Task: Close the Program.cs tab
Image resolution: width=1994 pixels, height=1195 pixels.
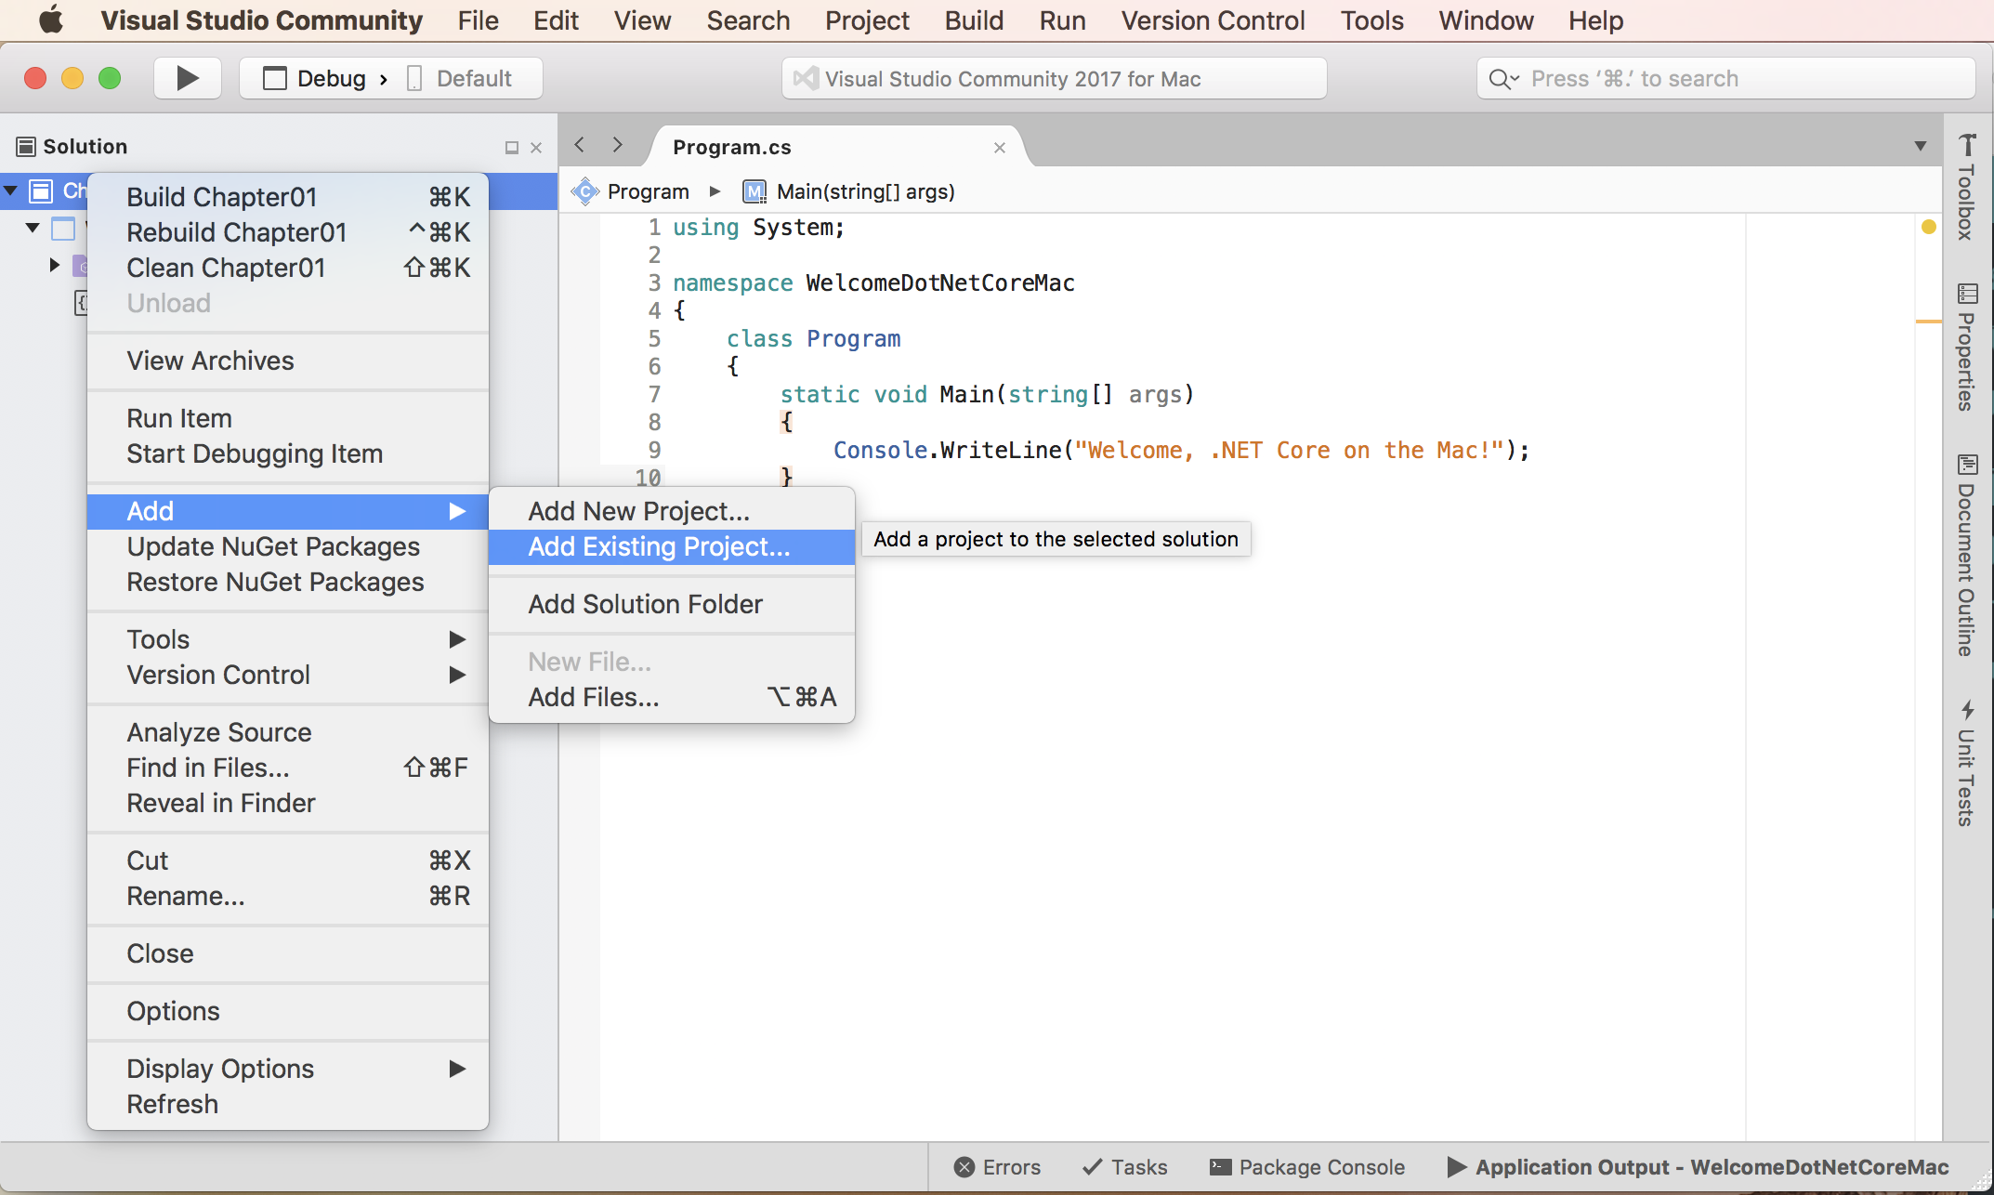Action: click(x=1000, y=148)
